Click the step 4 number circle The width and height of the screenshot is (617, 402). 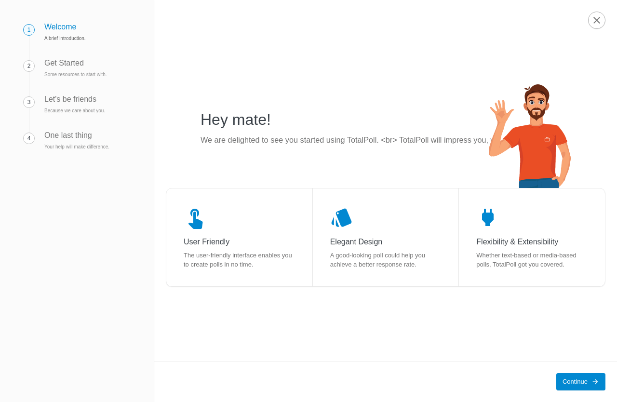(29, 138)
